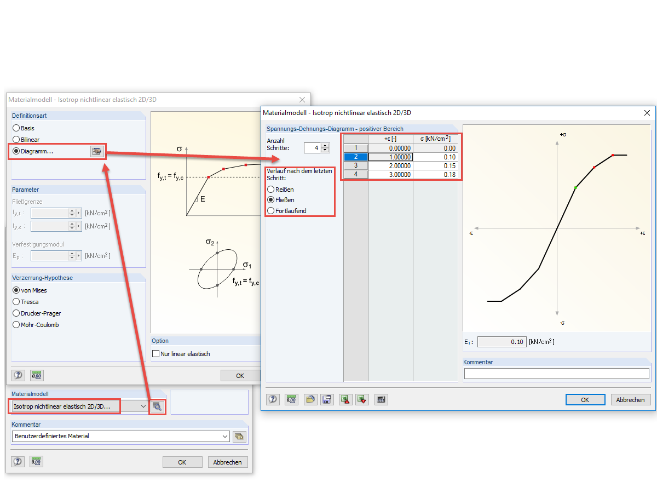Select row 3 in the strain table
Screen dimensions: 657x493
coord(355,165)
